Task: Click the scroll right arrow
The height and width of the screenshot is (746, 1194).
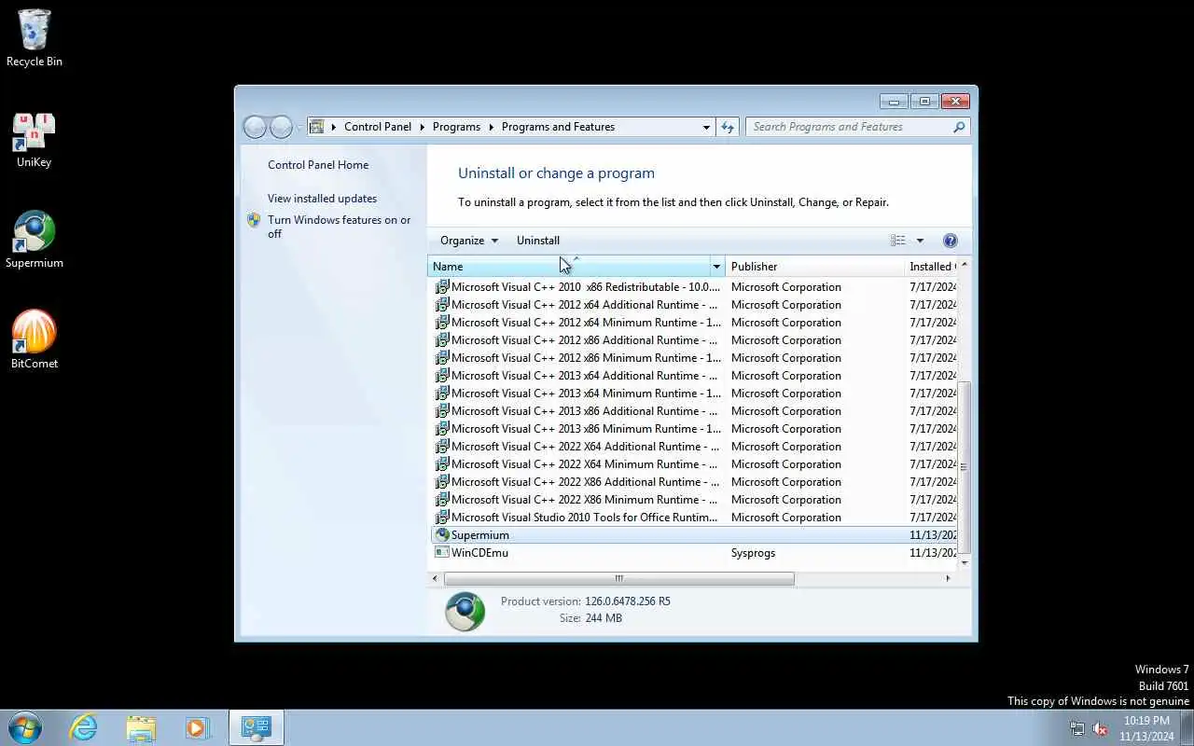Action: pyautogui.click(x=948, y=578)
